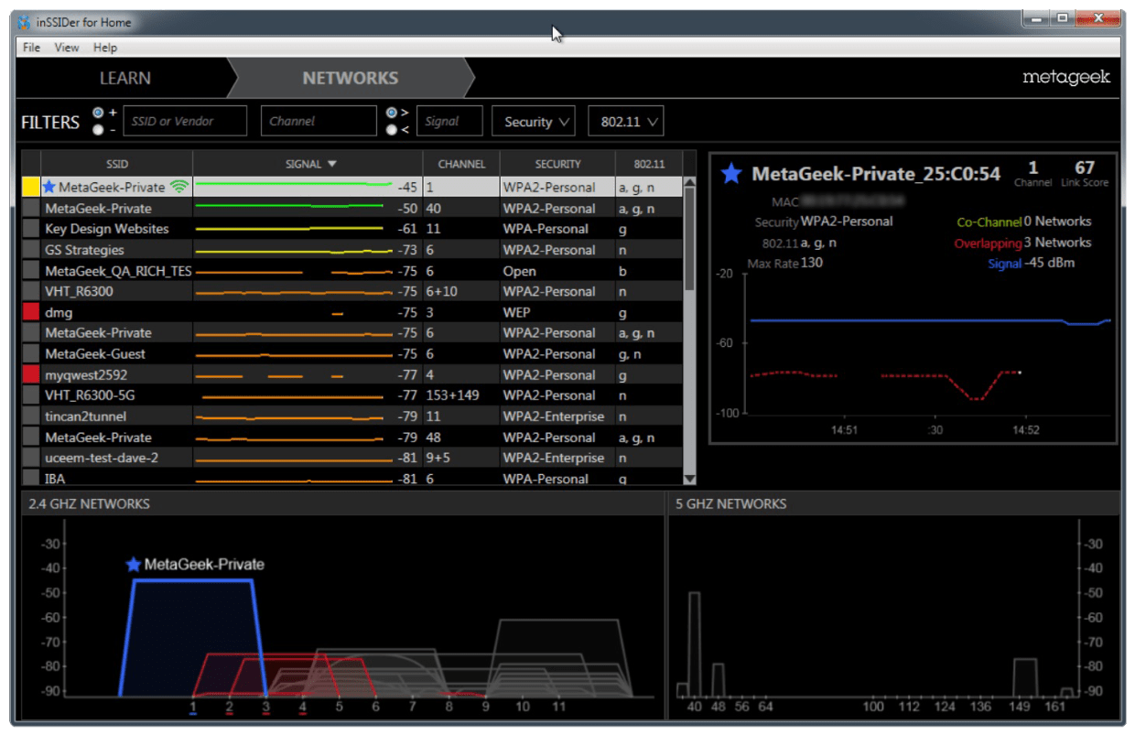Select the minus filter radio button
Screen dimensions: 1135x735
(97, 128)
